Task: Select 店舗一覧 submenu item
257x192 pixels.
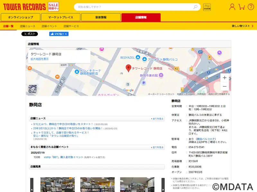Action: (x=8, y=26)
